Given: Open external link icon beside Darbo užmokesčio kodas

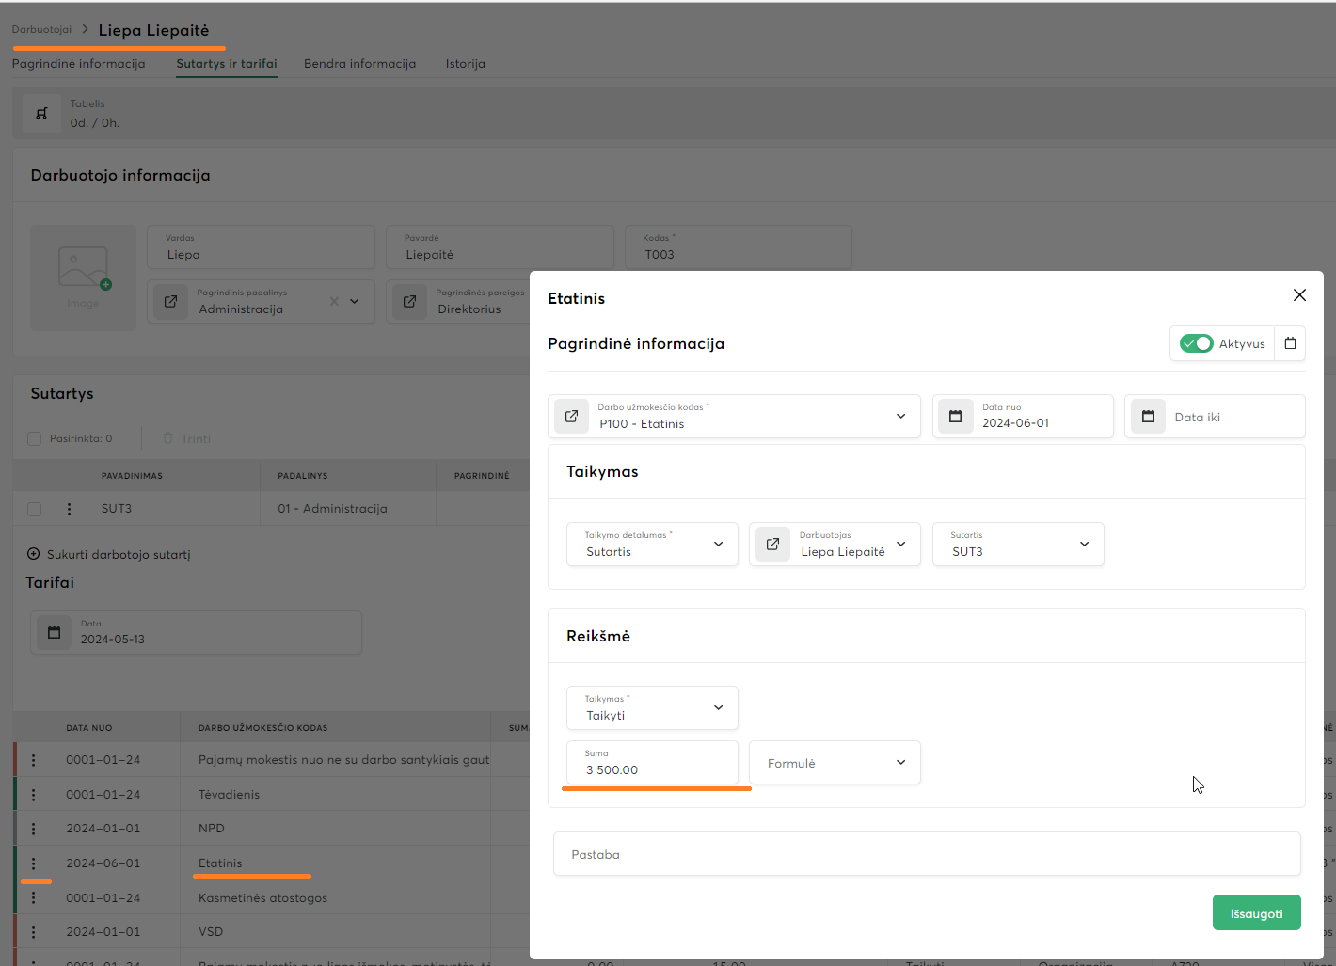Looking at the screenshot, I should [x=571, y=416].
